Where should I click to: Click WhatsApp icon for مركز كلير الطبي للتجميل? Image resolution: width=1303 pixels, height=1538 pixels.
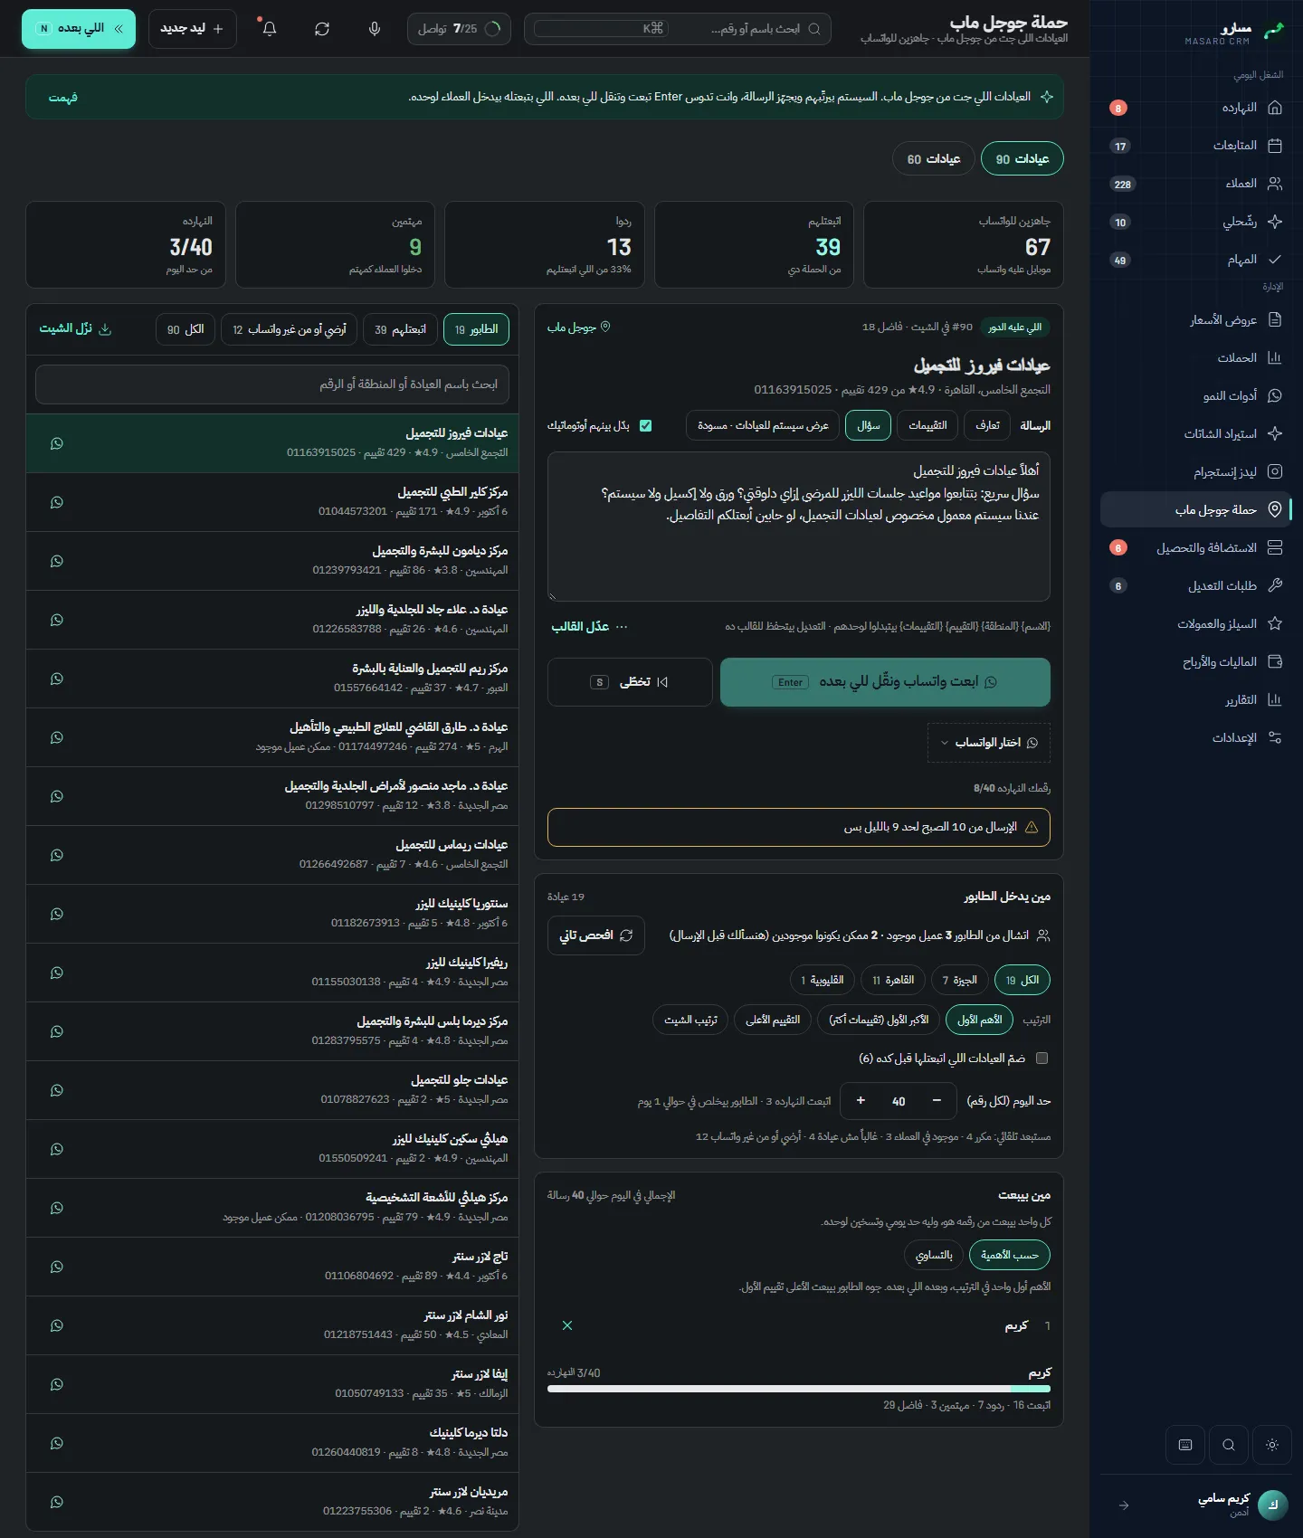[x=57, y=502]
